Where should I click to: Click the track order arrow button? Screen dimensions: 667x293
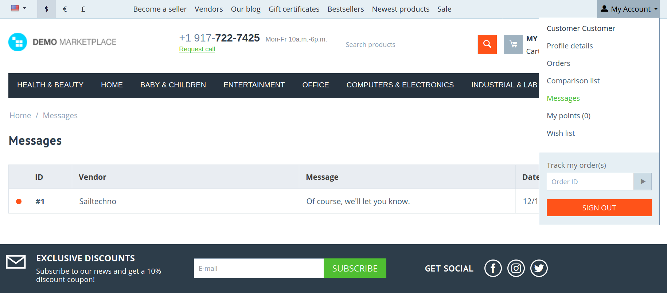(643, 182)
